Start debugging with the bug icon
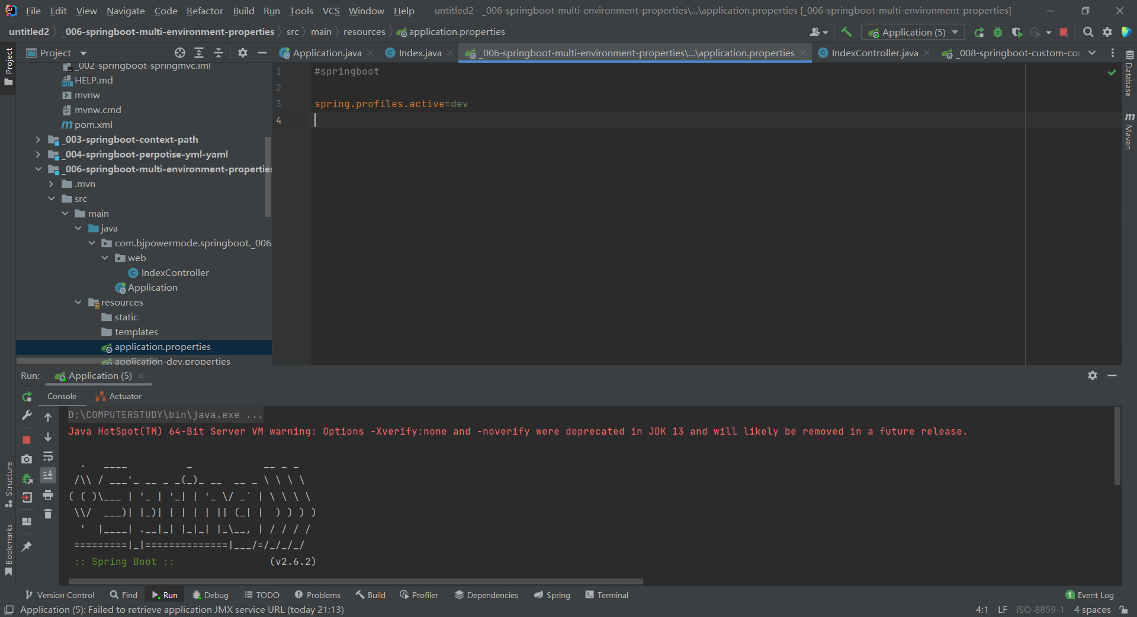Viewport: 1137px width, 617px height. [998, 33]
